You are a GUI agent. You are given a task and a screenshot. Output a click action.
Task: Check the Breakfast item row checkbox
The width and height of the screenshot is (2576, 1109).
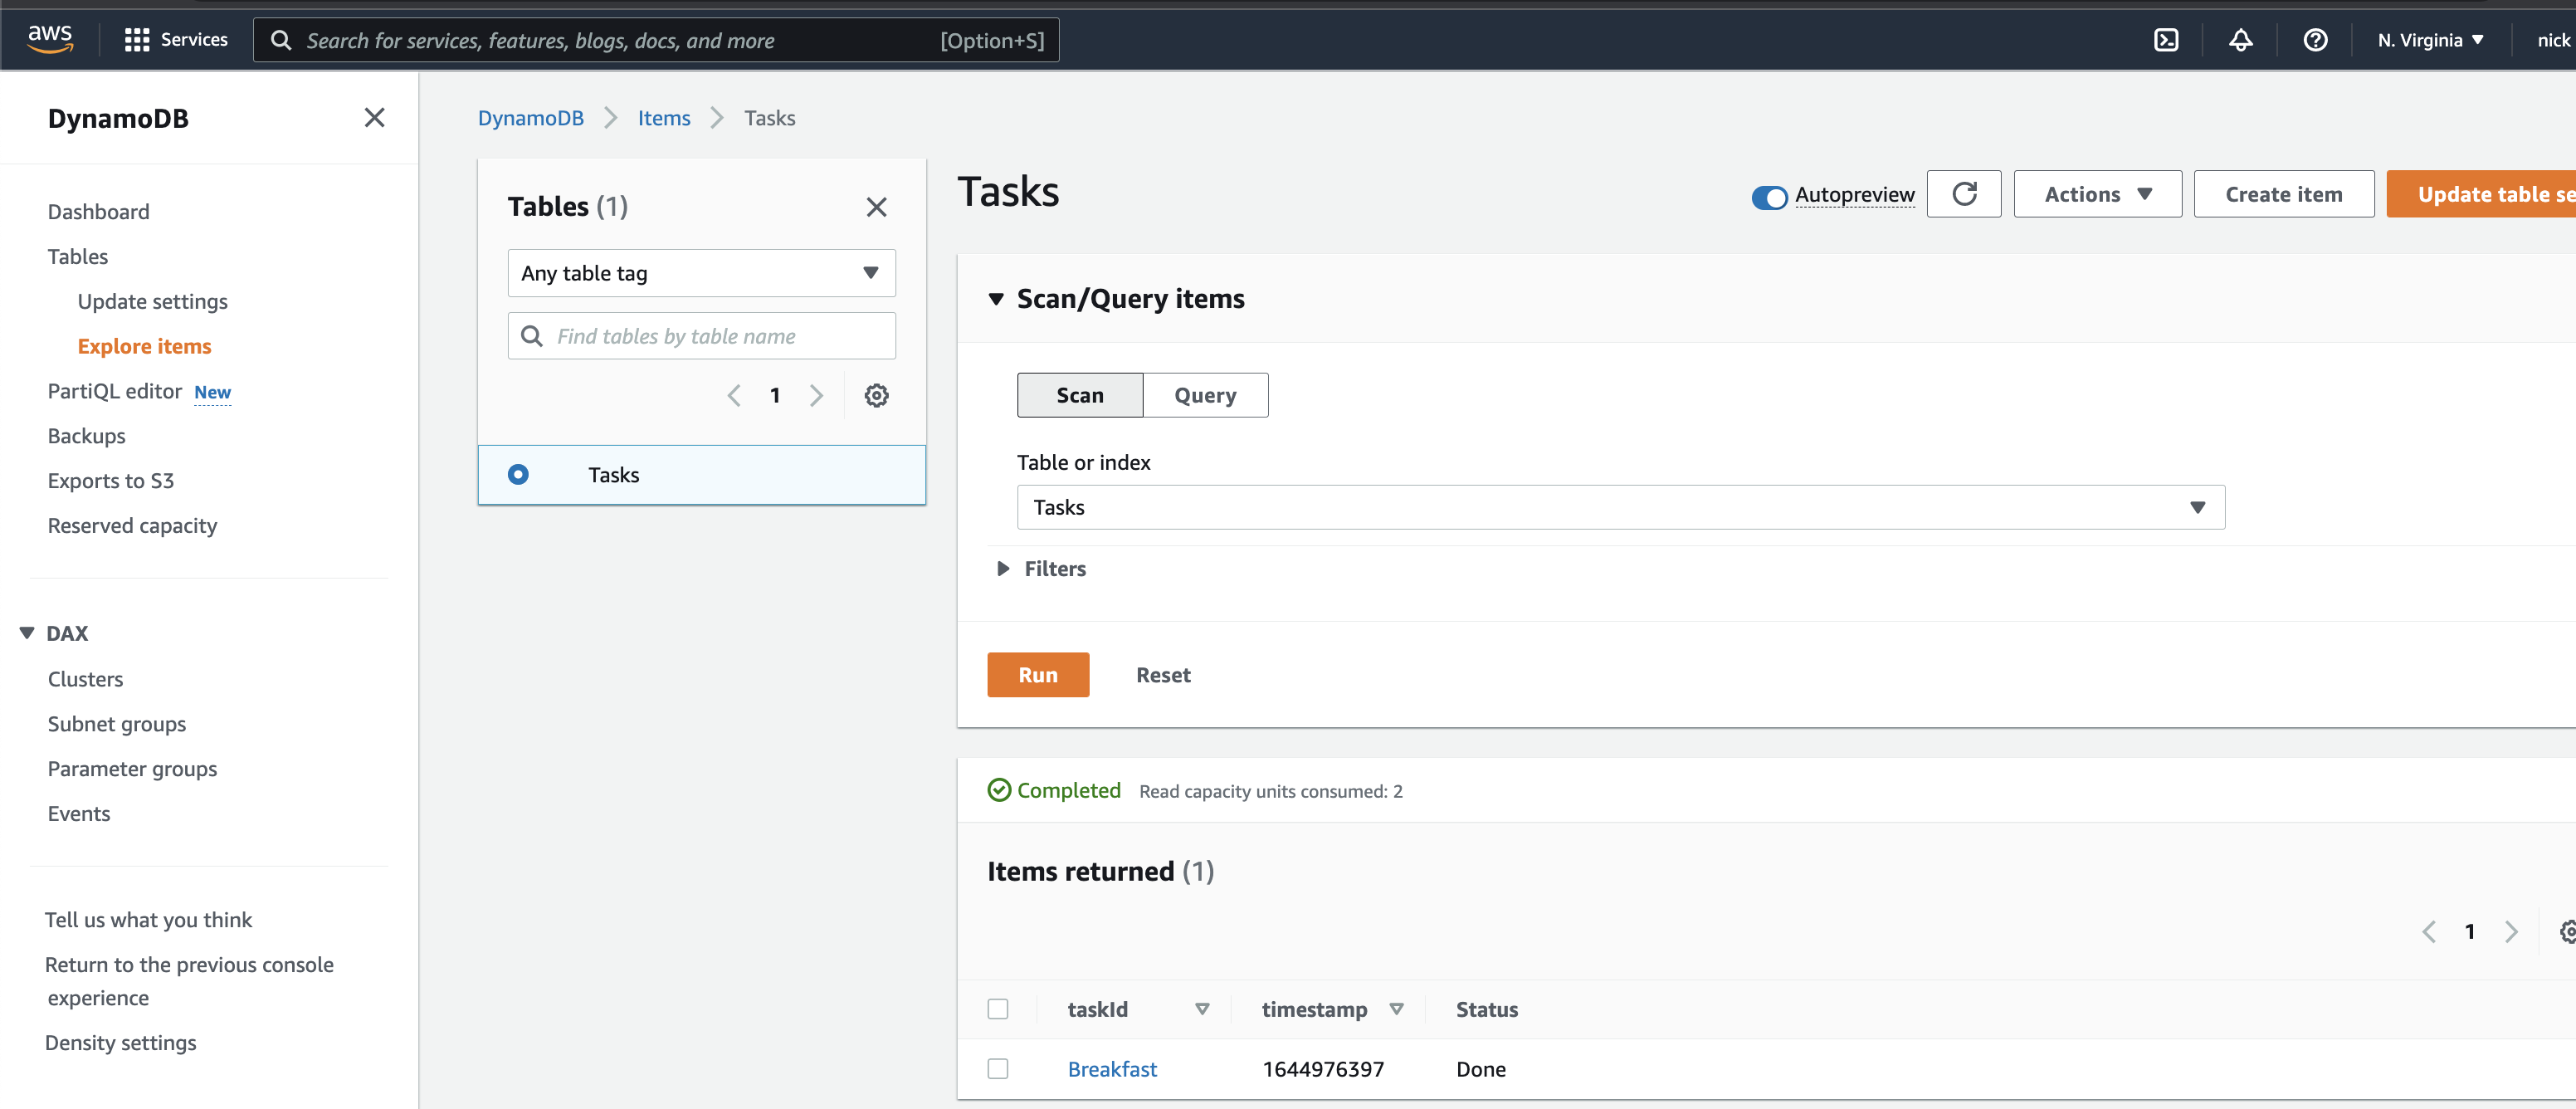point(998,1069)
